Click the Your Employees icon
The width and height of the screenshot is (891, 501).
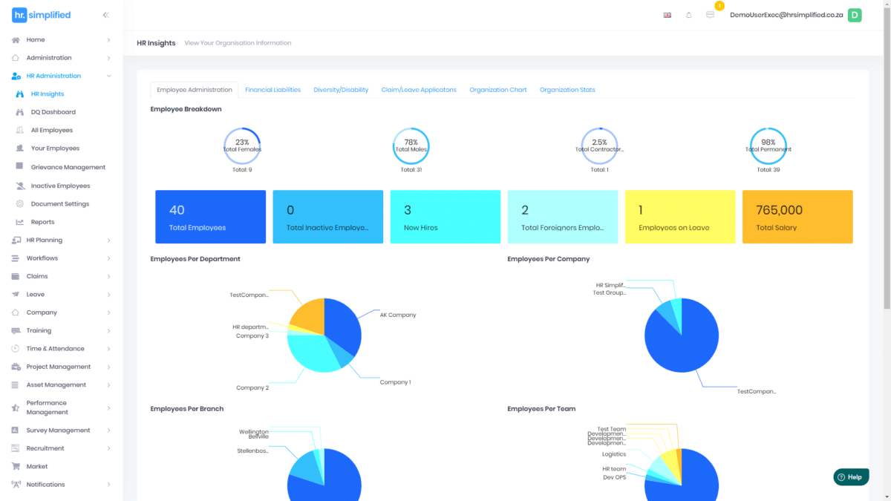20,148
